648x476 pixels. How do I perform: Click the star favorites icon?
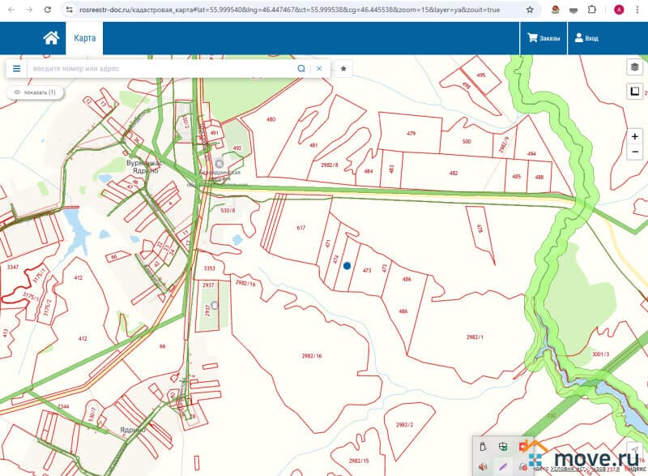tap(343, 69)
